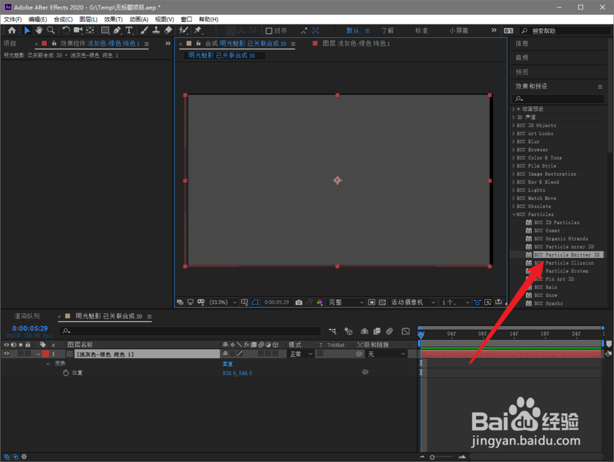Open the 1个 view layout dropdown

tap(456, 302)
